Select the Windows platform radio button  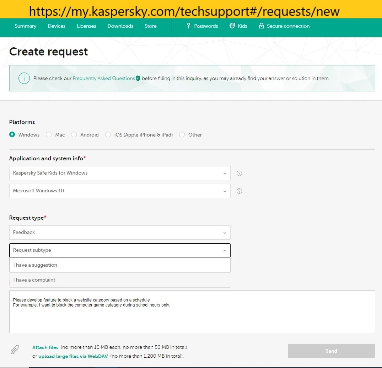click(x=12, y=134)
